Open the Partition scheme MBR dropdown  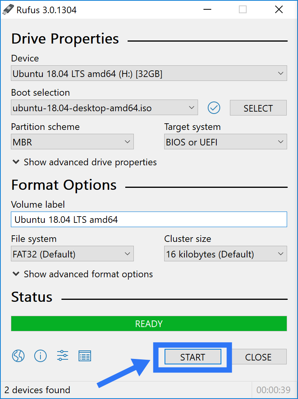coord(72,142)
